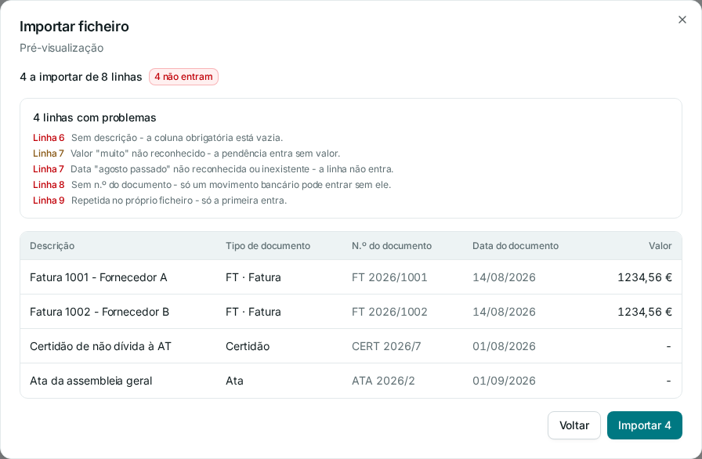This screenshot has width=702, height=459.
Task: Click document number ATA 2026/2
Action: coord(383,381)
